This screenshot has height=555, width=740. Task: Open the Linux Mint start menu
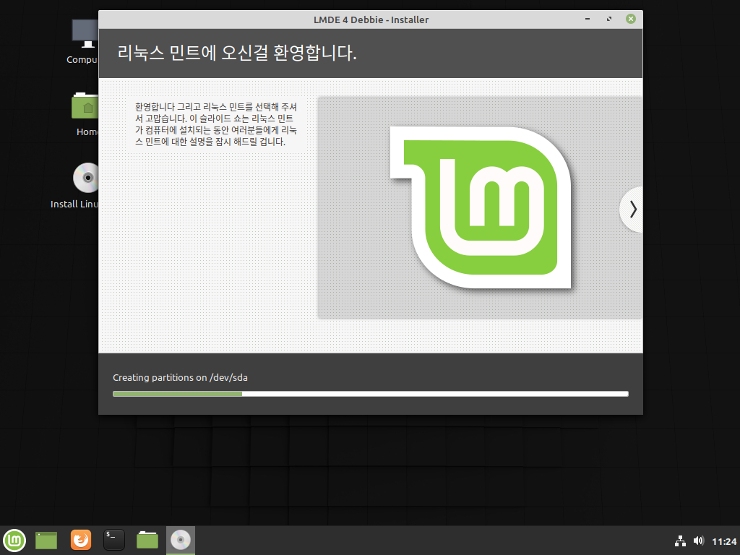tap(14, 541)
